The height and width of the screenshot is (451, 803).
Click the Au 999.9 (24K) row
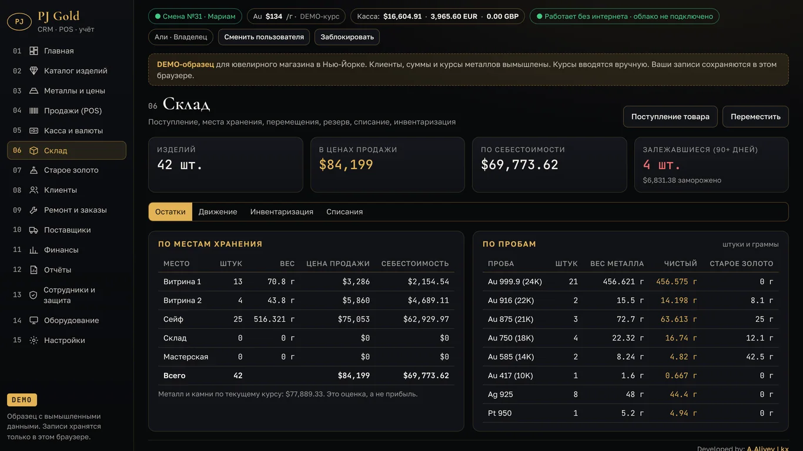(x=631, y=282)
